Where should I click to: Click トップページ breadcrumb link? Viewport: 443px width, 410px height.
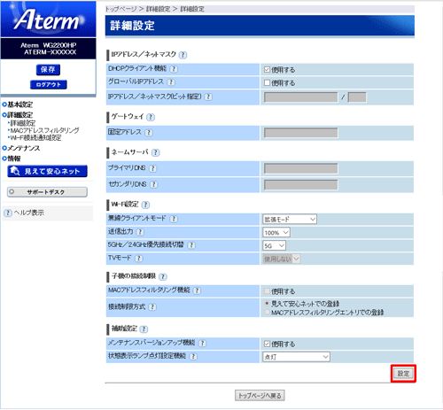121,9
